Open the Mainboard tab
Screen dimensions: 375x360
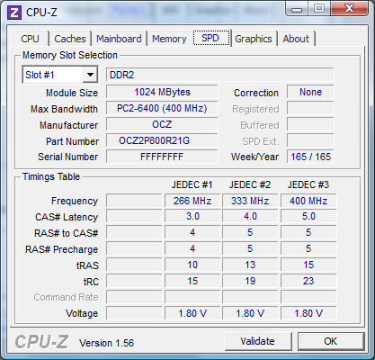[x=119, y=39]
